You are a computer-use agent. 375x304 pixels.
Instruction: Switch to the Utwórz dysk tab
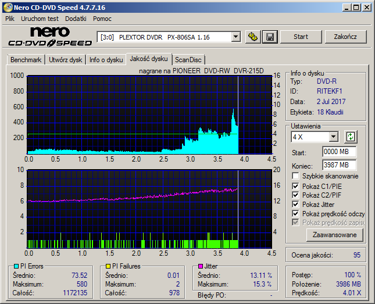[65, 60]
